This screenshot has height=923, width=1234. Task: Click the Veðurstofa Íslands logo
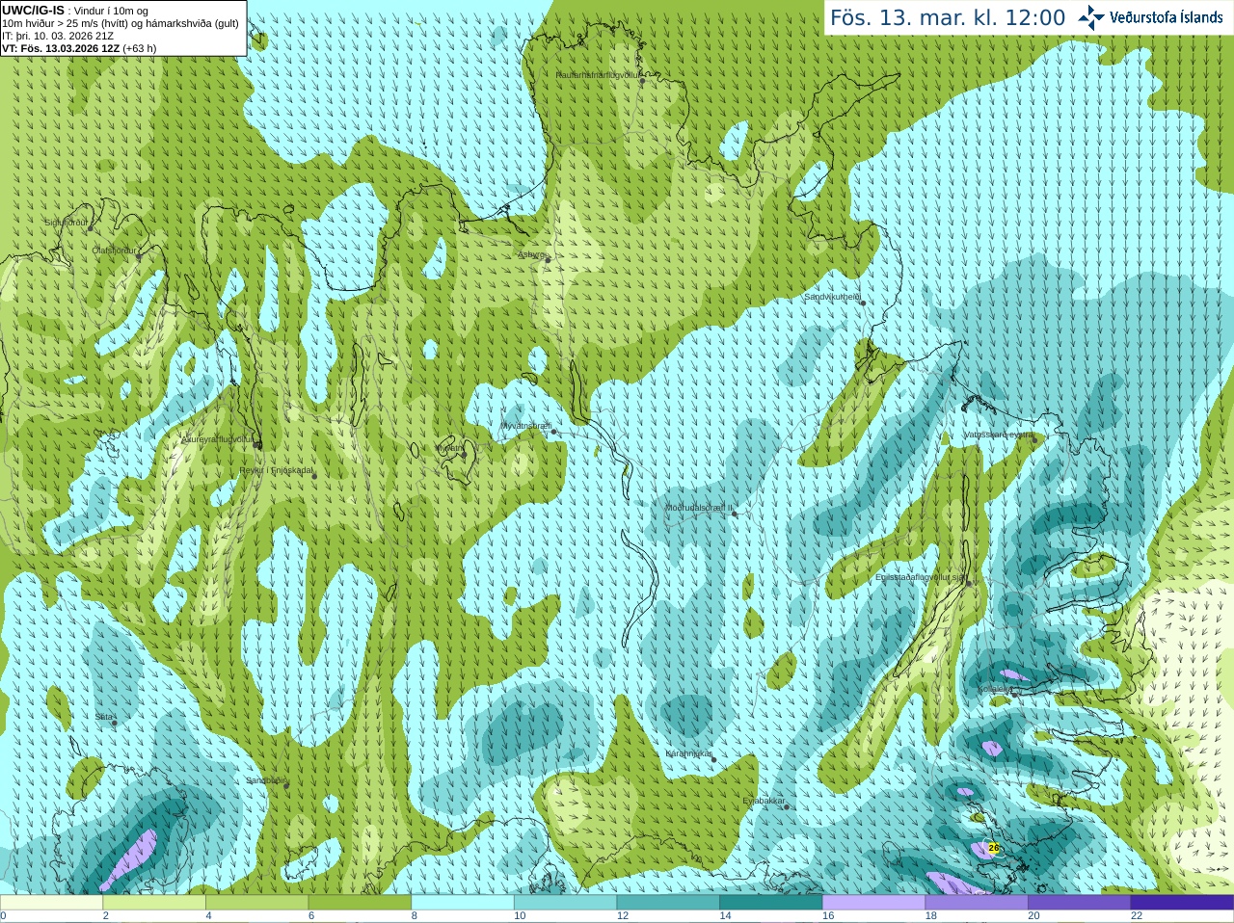click(1150, 17)
